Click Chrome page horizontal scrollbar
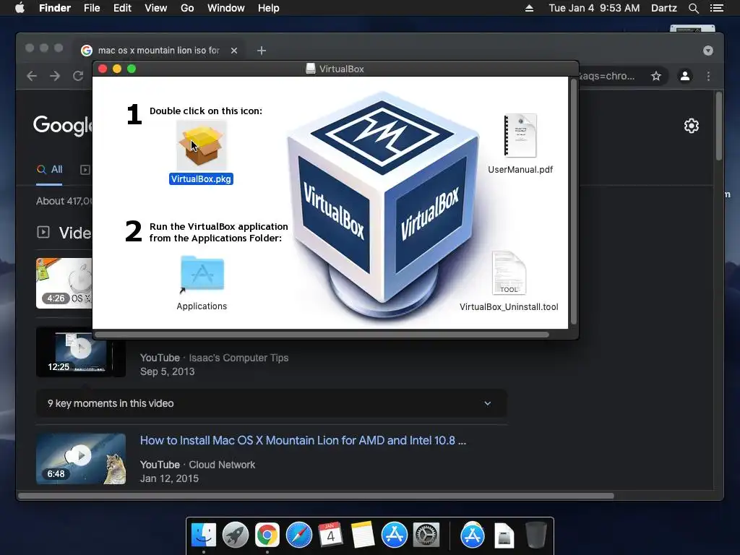 click(317, 496)
